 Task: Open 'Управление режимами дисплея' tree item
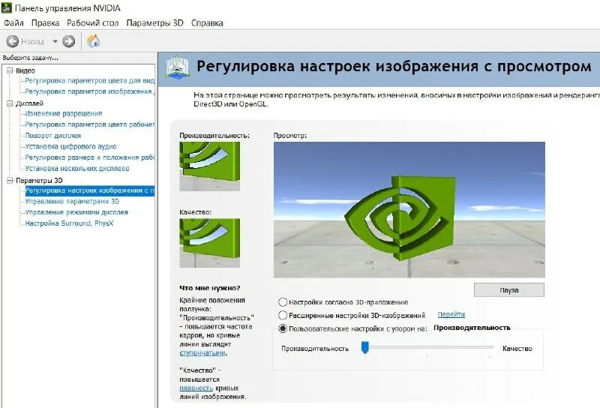[76, 212]
